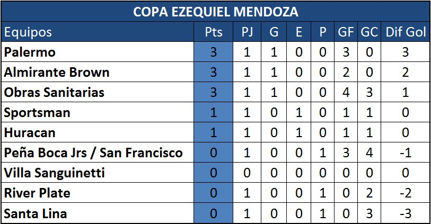431x224 pixels.
Task: Select the GF column header
Action: [346, 32]
